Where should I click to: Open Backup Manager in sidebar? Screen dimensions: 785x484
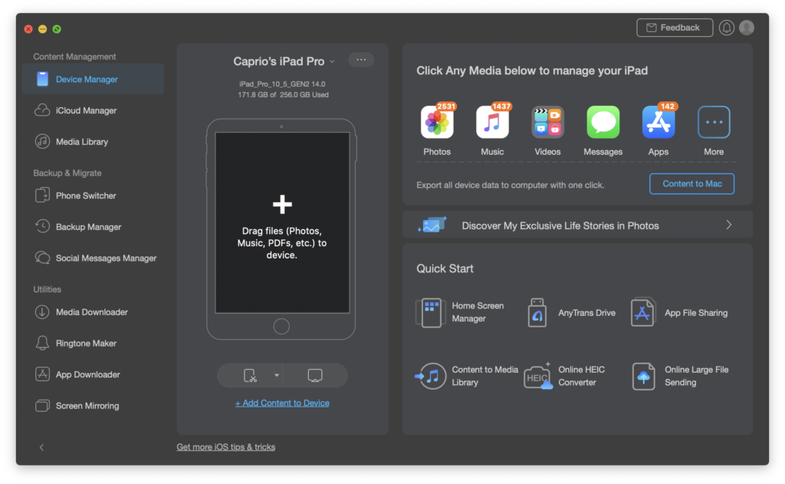(93, 227)
